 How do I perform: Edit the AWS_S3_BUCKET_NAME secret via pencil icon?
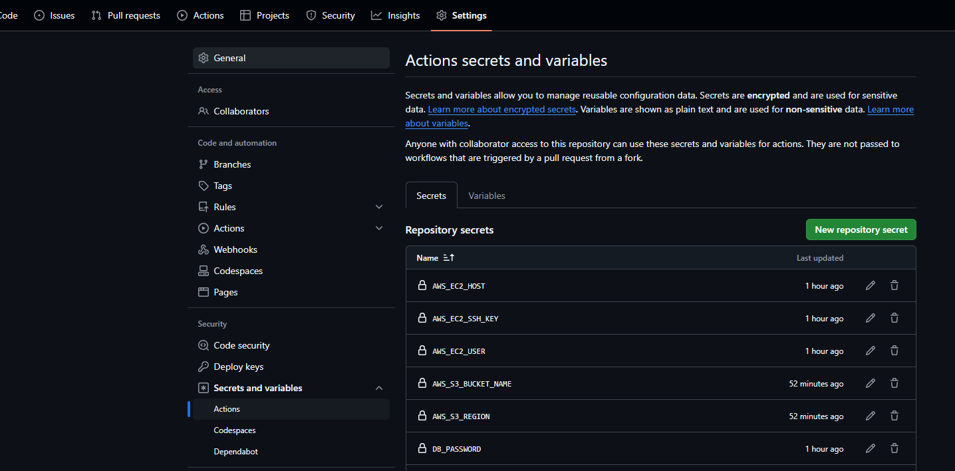pyautogui.click(x=871, y=383)
